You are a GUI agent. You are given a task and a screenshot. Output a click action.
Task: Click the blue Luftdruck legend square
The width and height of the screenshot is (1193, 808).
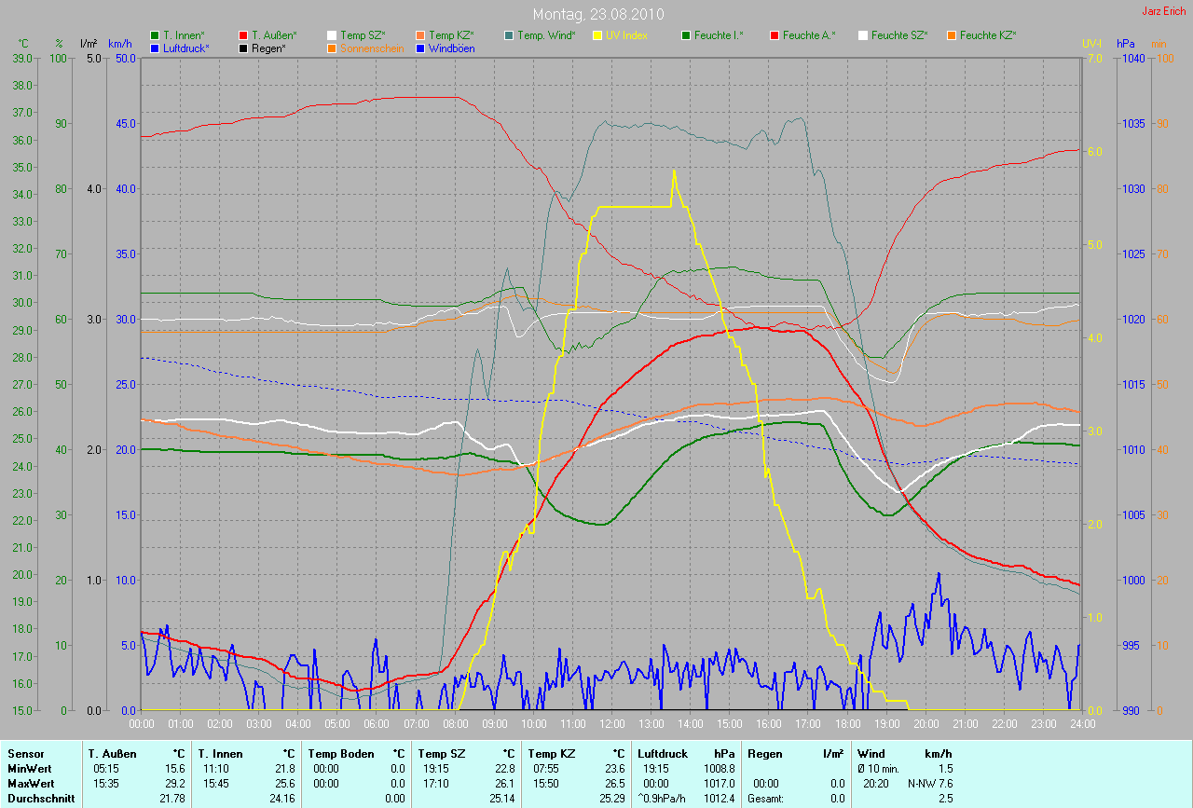[x=155, y=48]
